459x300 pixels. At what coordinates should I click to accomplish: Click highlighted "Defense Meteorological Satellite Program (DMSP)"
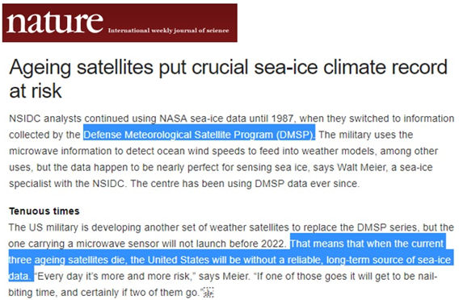199,135
